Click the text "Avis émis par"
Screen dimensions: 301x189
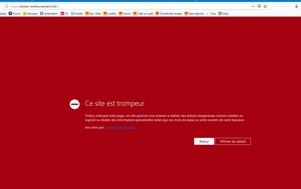(94, 127)
